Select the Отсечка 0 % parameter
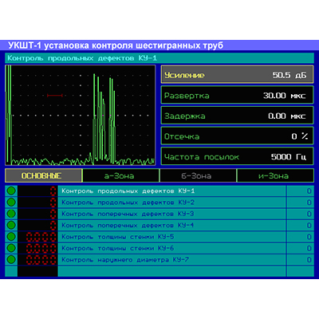The image size is (319, 319). point(237,136)
